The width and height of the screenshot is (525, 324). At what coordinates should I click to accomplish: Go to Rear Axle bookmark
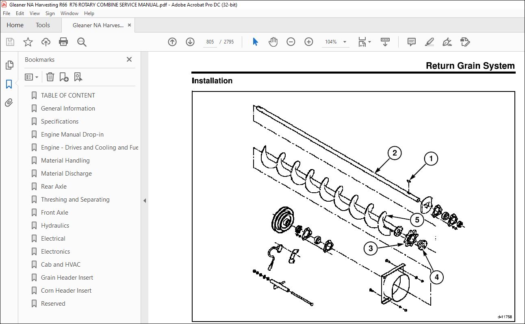pyautogui.click(x=54, y=187)
